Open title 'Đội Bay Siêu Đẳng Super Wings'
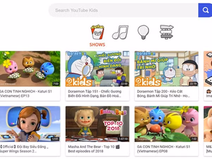 (x=24, y=149)
